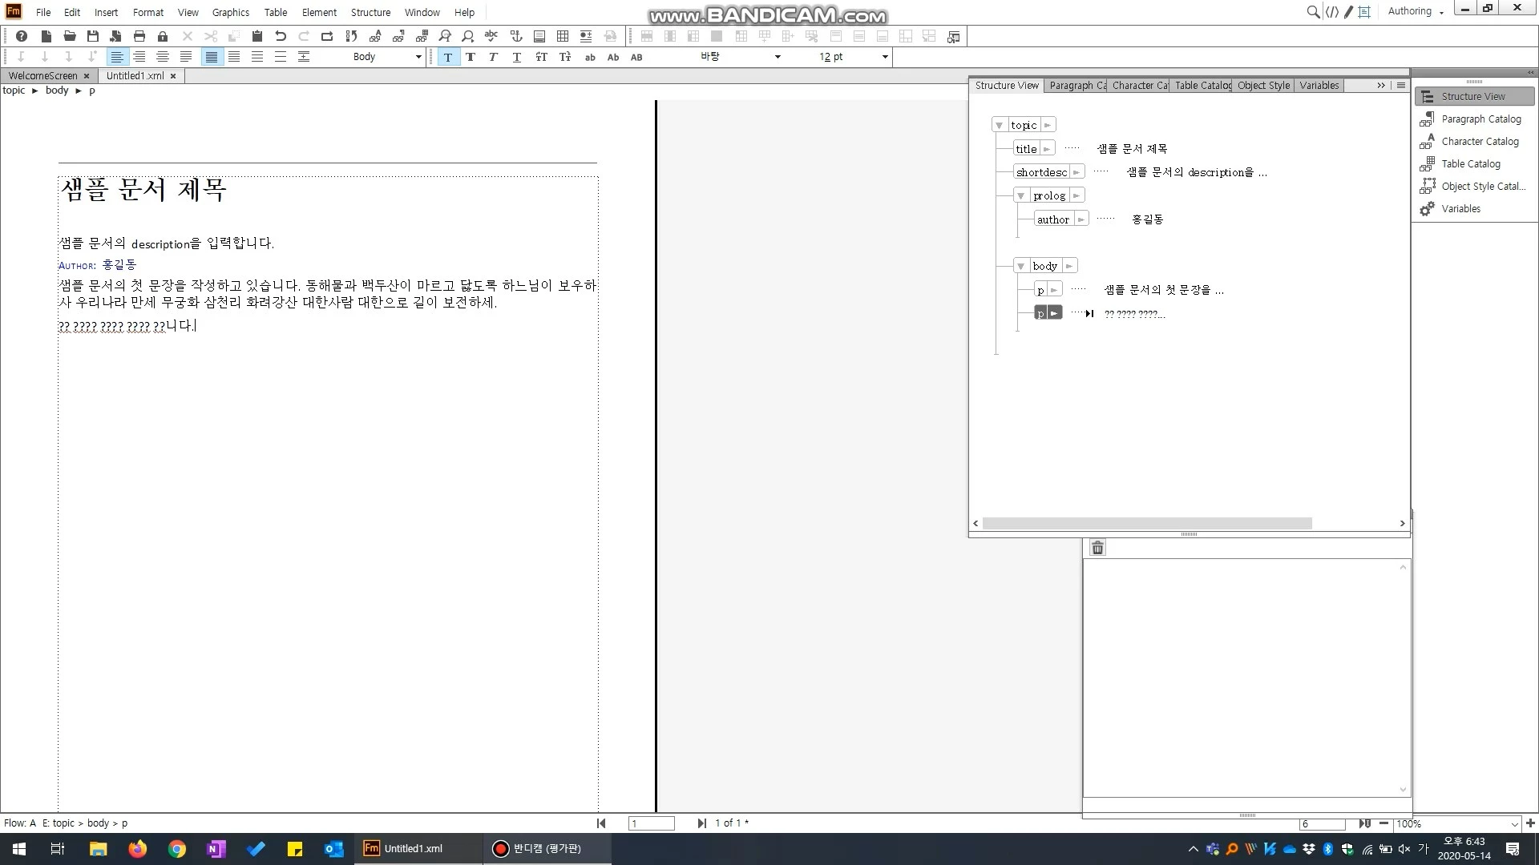The width and height of the screenshot is (1539, 865).
Task: Switch to the Paragraph Catalog tab
Action: (x=1076, y=86)
